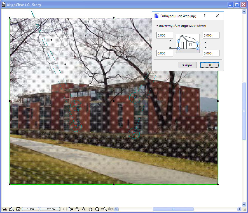Maximize the AlignView window
This screenshot has width=248, height=213.
[237, 5]
